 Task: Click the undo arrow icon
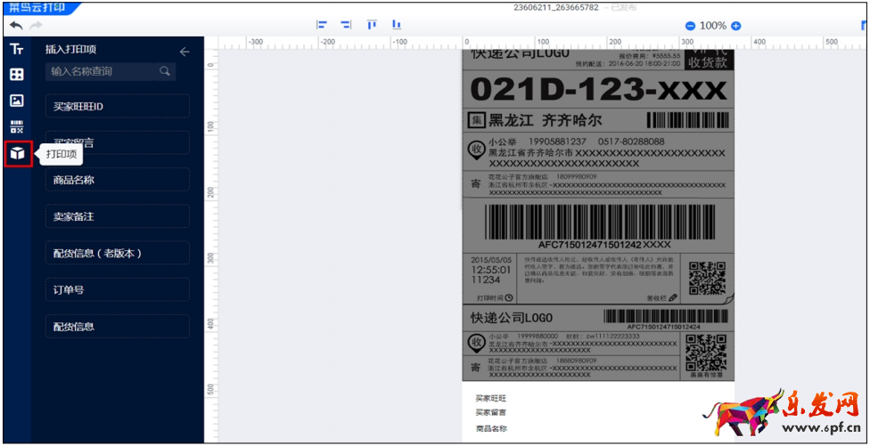pyautogui.click(x=16, y=26)
